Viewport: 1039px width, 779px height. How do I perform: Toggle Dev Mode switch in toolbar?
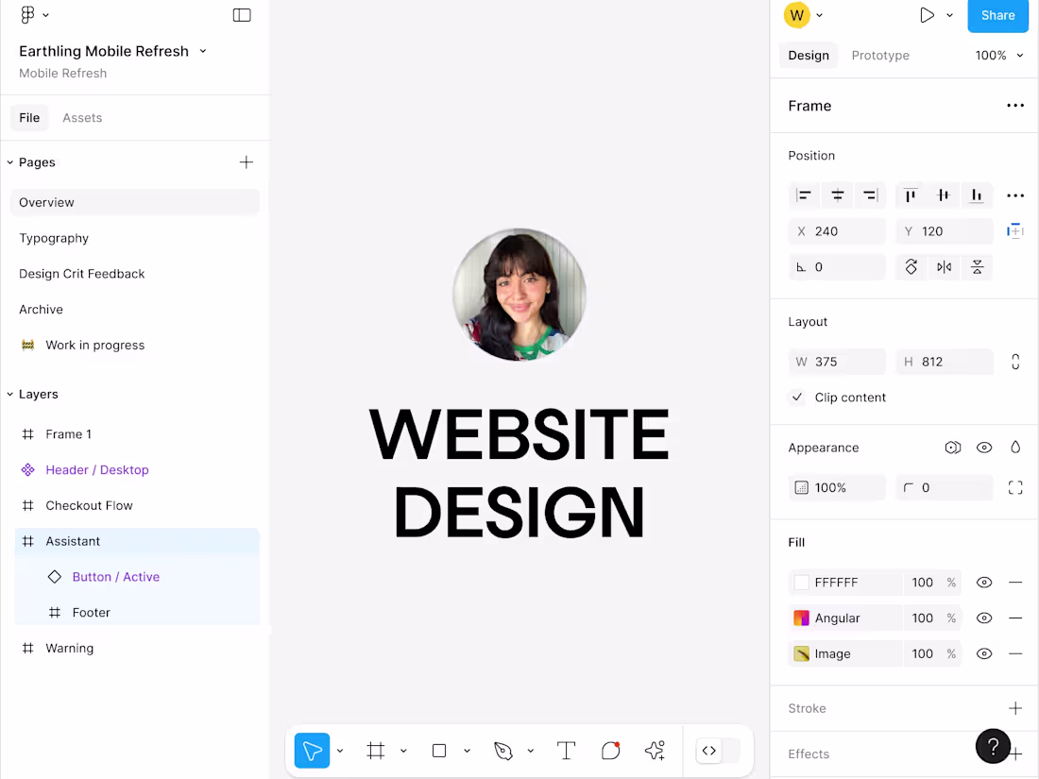[x=718, y=751]
